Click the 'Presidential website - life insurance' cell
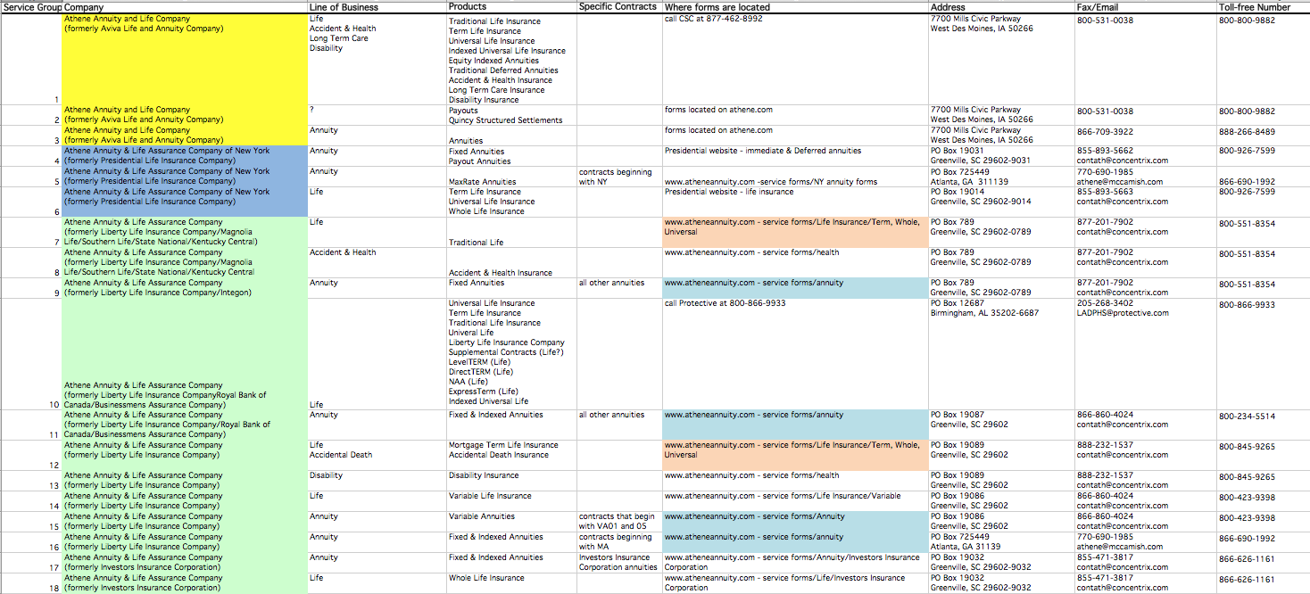Viewport: 1310px width, 594px height. pyautogui.click(x=794, y=202)
